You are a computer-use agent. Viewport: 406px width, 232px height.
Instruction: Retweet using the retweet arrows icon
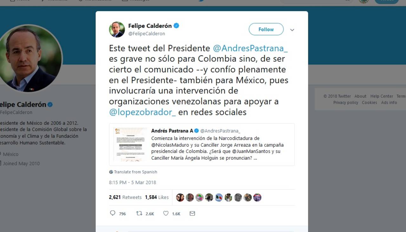[x=139, y=213]
